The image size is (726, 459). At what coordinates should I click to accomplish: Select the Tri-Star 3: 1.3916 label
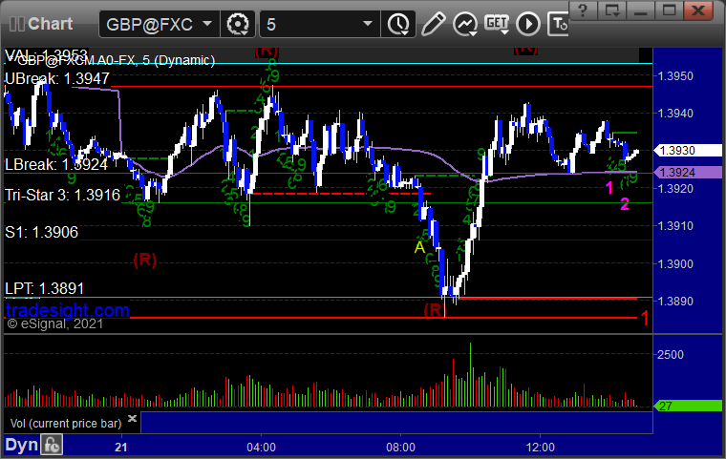click(x=62, y=196)
